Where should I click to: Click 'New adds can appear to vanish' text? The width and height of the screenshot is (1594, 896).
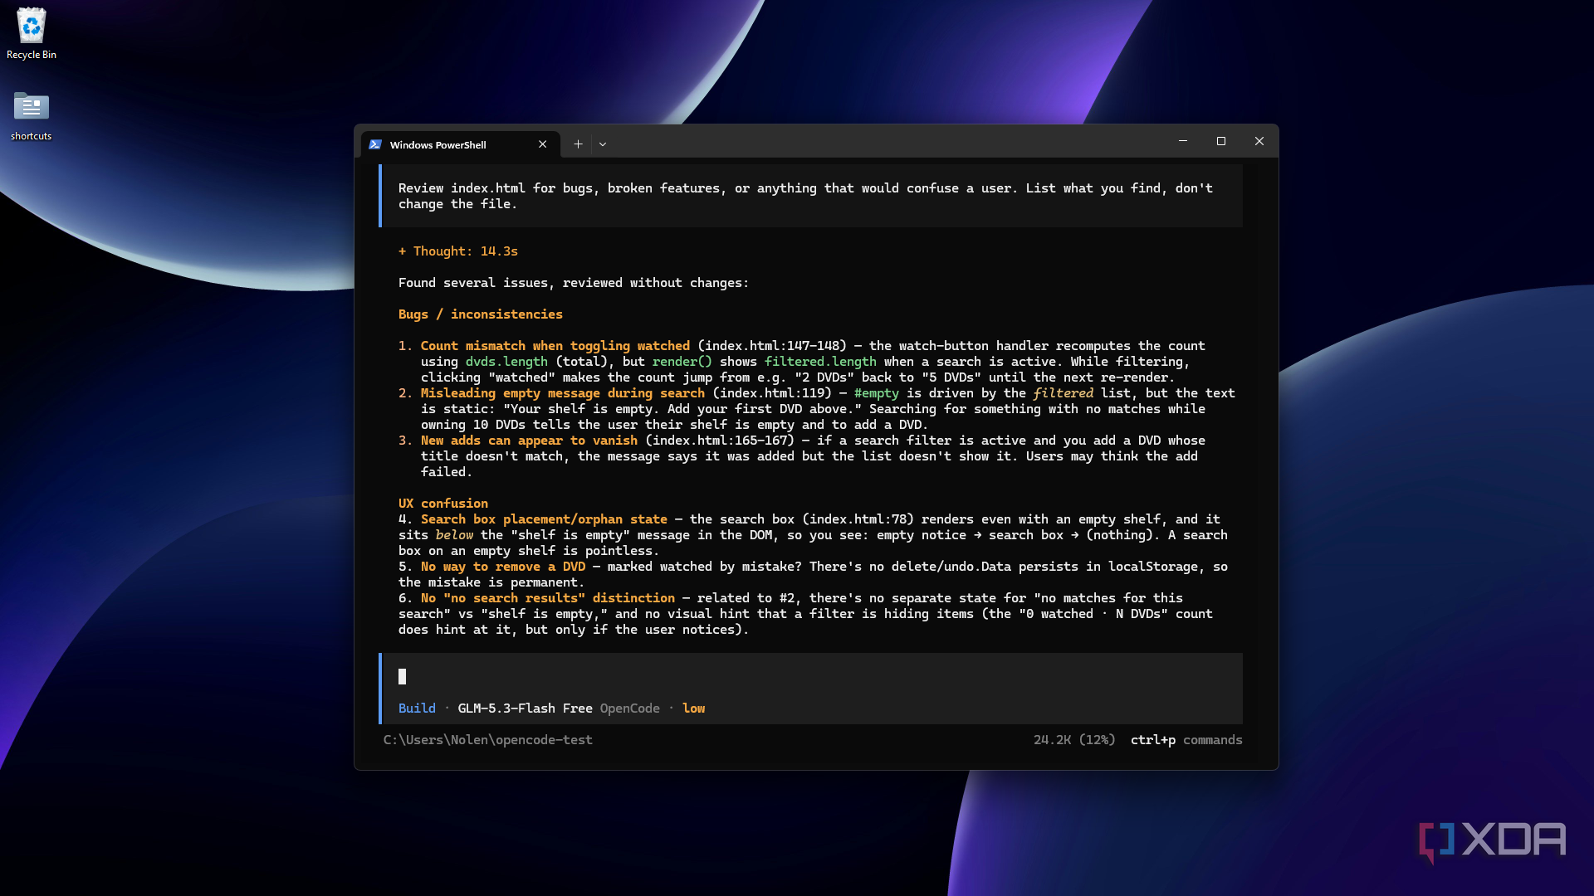pos(529,441)
